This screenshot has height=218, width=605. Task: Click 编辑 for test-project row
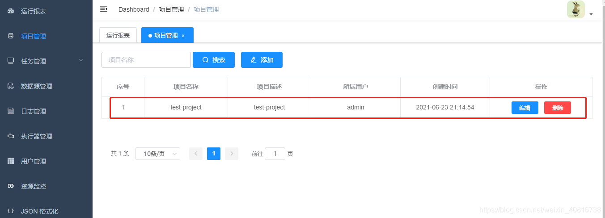coord(525,108)
